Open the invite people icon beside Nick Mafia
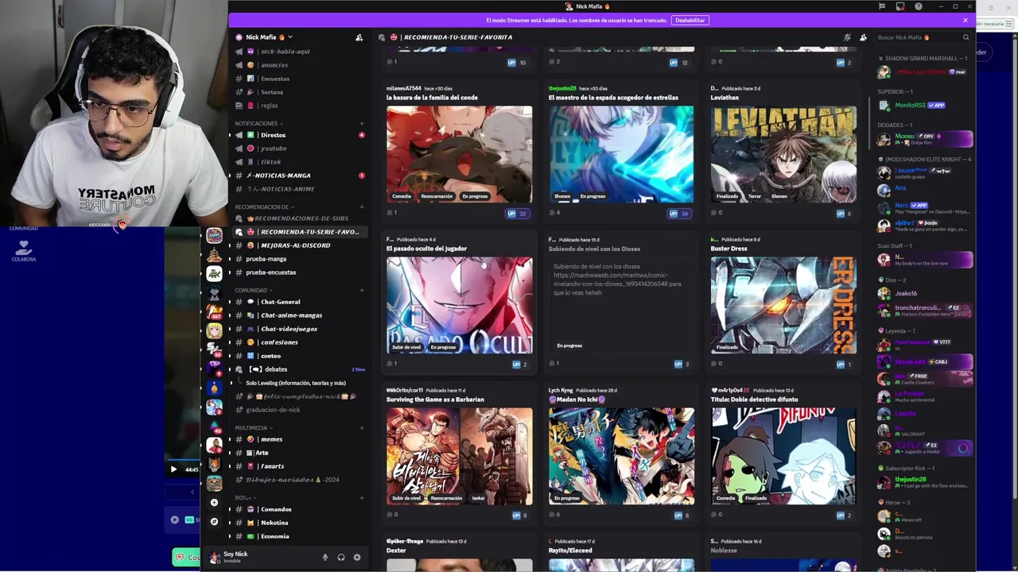 [x=359, y=37]
